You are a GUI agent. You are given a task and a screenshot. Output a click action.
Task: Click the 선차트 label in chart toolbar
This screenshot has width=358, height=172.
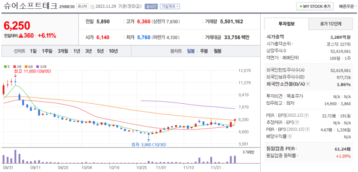19,51
